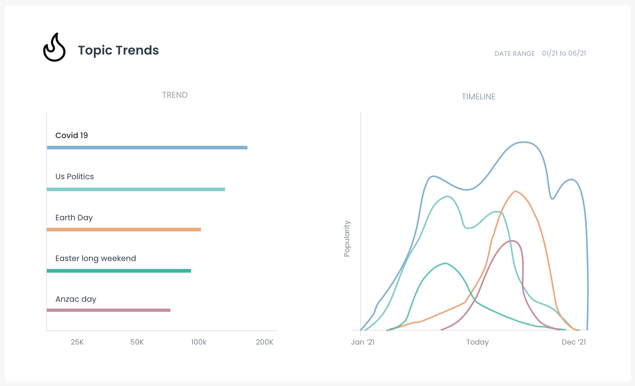Click the blue Covid 19 bar
This screenshot has width=635, height=386.
(147, 148)
